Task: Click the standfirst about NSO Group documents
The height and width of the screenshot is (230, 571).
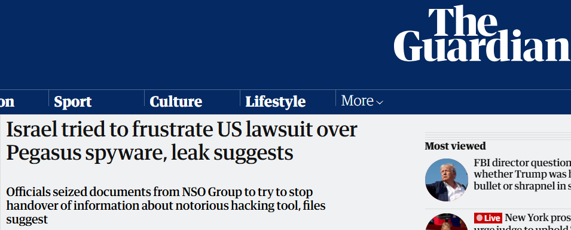Action: [166, 206]
